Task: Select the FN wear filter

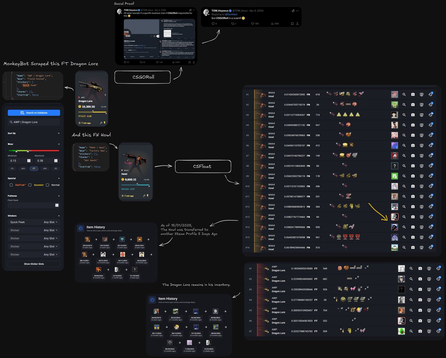Action: pyautogui.click(x=13, y=169)
